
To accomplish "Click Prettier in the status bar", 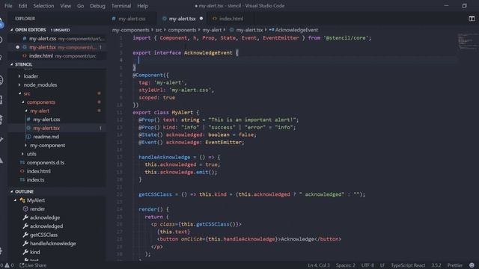I will [454, 265].
